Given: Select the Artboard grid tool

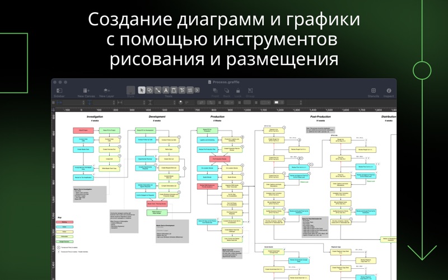Looking at the screenshot, I should 190,90.
